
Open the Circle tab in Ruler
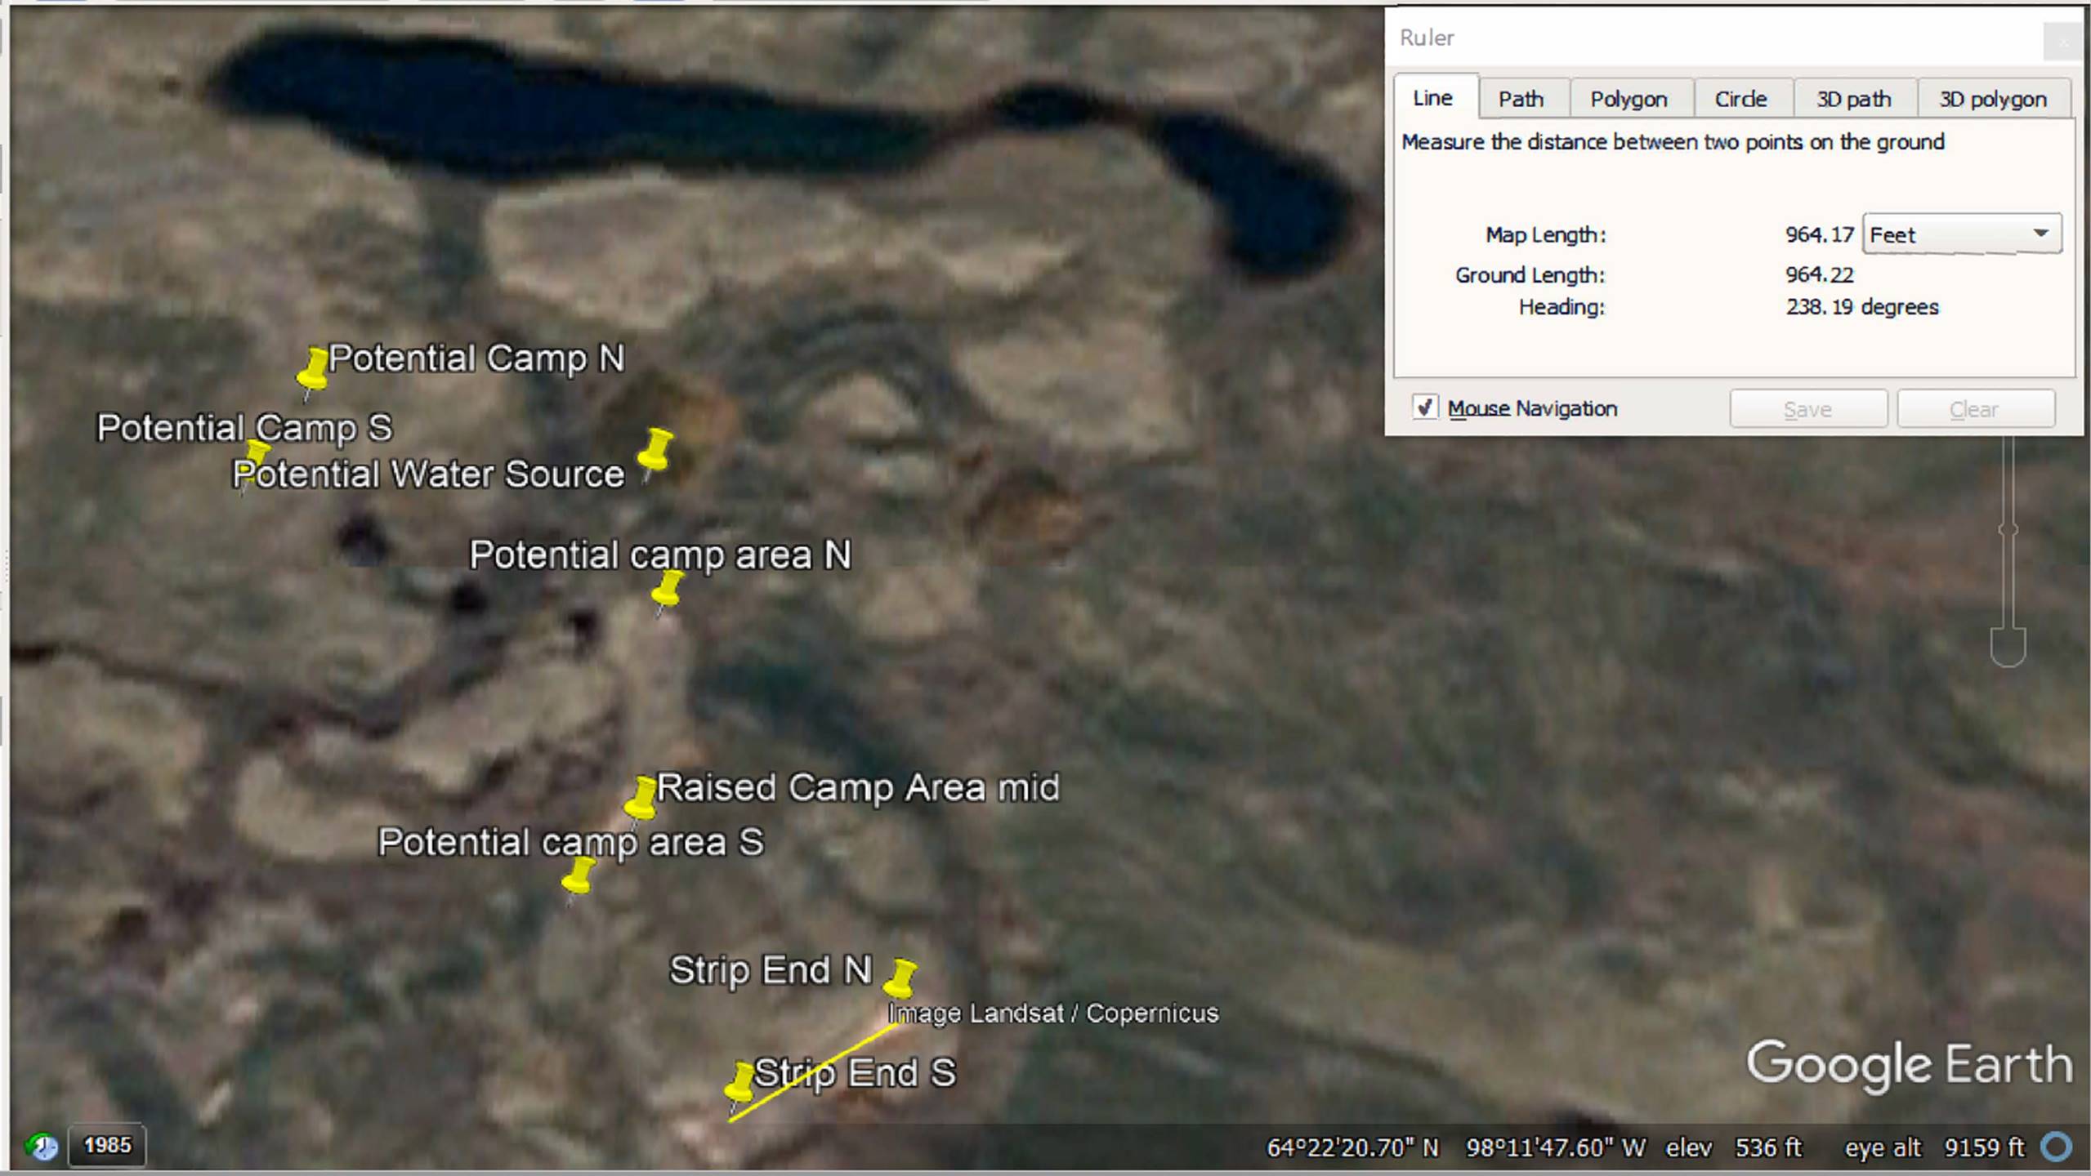pos(1740,99)
